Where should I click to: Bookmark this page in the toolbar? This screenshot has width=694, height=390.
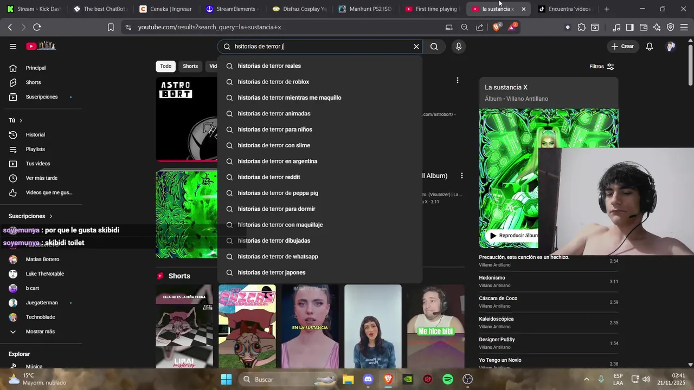[111, 27]
